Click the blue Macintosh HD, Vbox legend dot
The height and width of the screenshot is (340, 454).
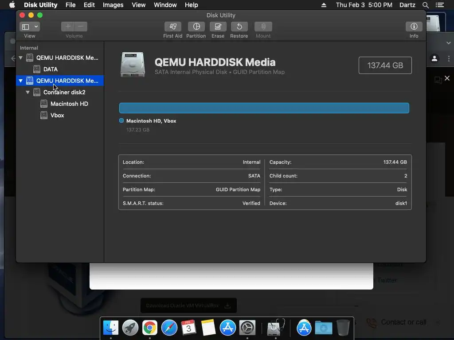tap(121, 120)
